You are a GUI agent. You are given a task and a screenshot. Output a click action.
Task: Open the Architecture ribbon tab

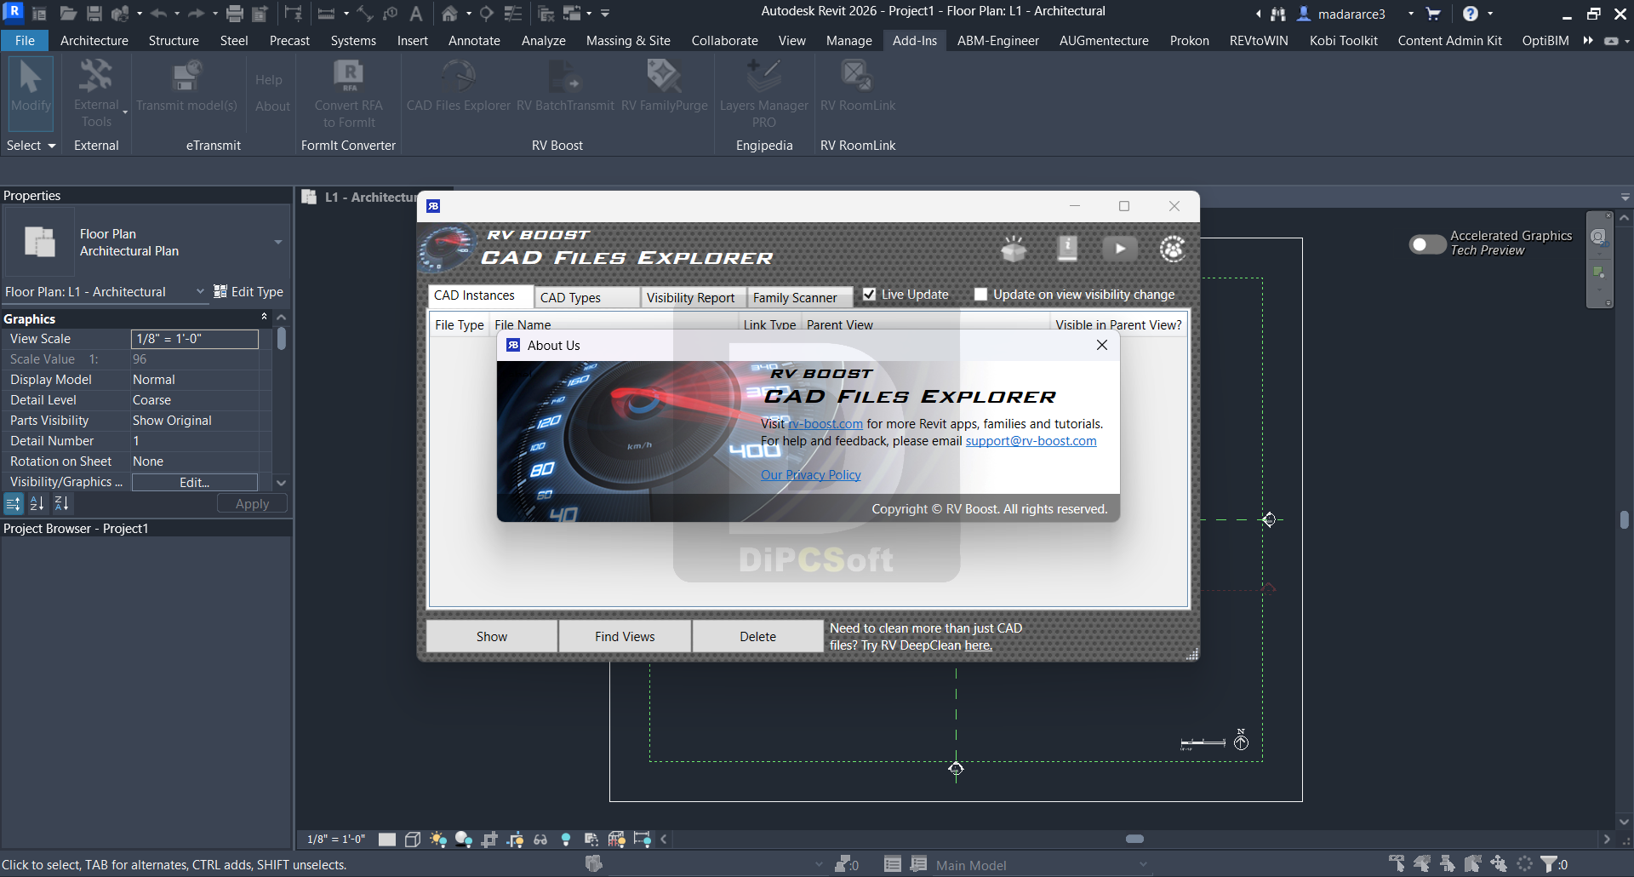[94, 40]
